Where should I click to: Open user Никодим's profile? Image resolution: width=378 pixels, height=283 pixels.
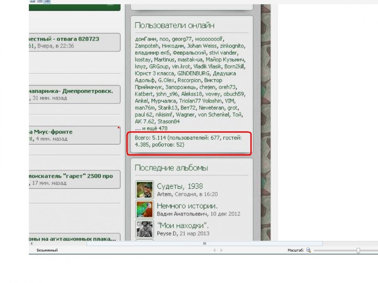(x=173, y=46)
